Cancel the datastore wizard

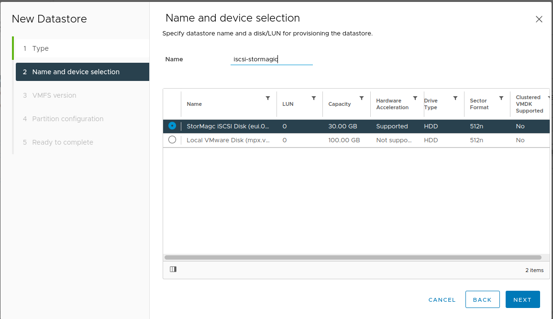[x=442, y=300]
